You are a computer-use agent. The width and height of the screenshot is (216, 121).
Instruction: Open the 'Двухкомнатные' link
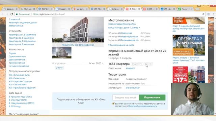[17, 59]
